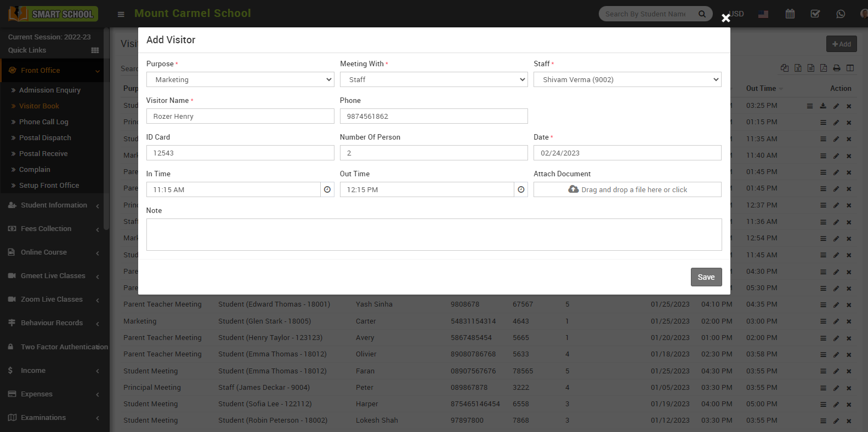Image resolution: width=868 pixels, height=432 pixels.
Task: Click inside the Note text area
Action: tap(434, 234)
